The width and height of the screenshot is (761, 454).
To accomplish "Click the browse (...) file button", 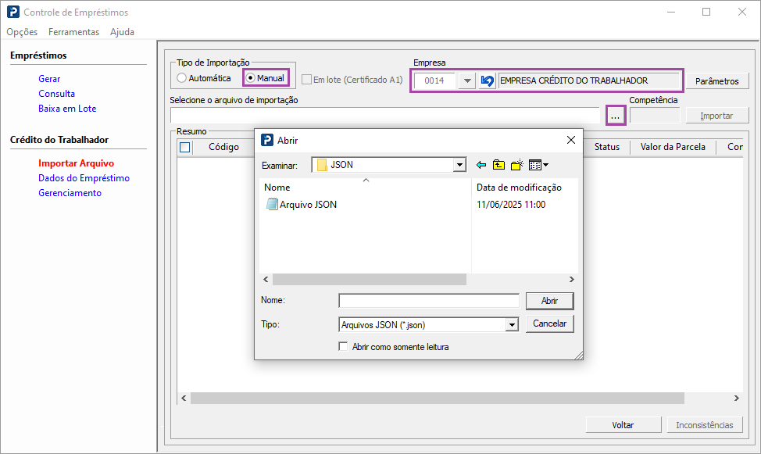I will (615, 116).
